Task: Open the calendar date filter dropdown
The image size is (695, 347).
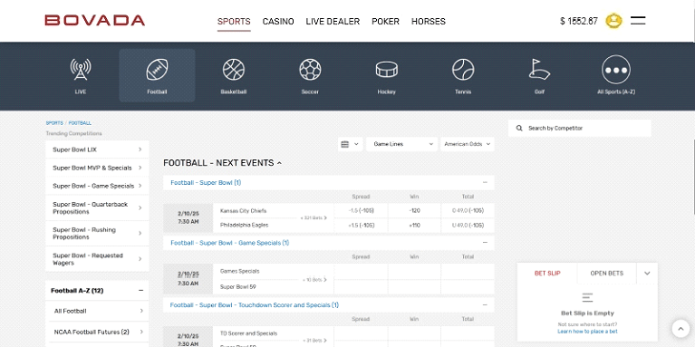Action: (x=351, y=144)
